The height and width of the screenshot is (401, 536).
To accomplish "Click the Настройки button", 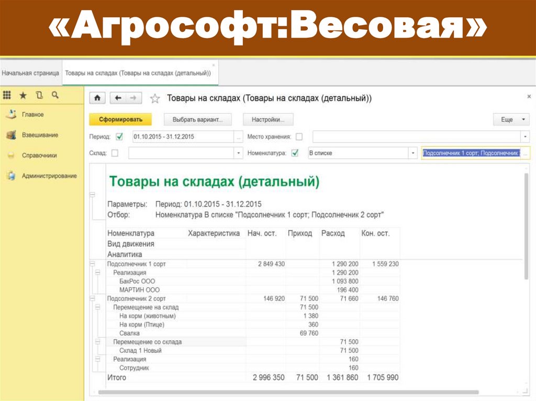I will 268,120.
